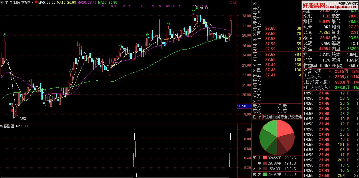The image size is (359, 178).
Task: Click the trade row with volume 191
Action: 331,145
